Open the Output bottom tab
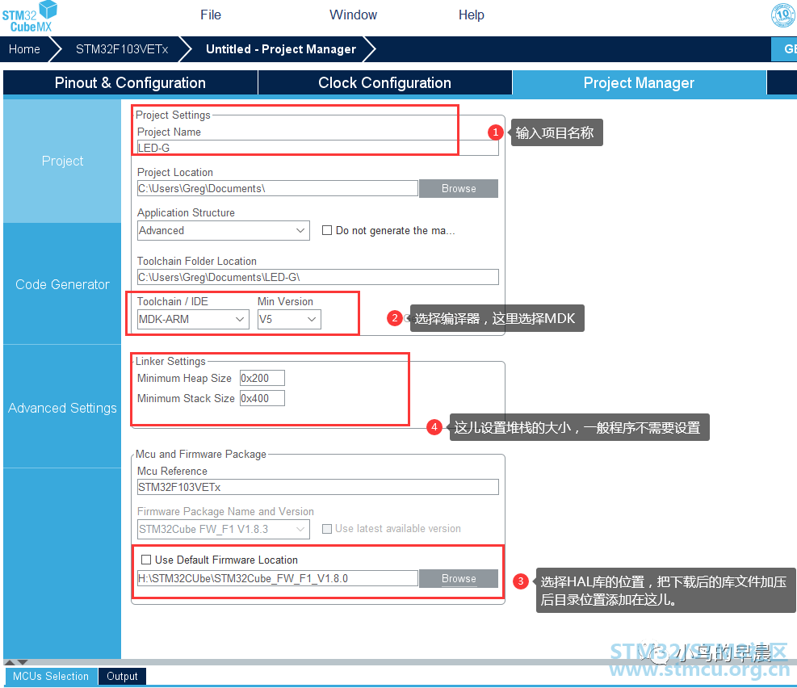Viewport: 797px width, 688px height. click(122, 677)
